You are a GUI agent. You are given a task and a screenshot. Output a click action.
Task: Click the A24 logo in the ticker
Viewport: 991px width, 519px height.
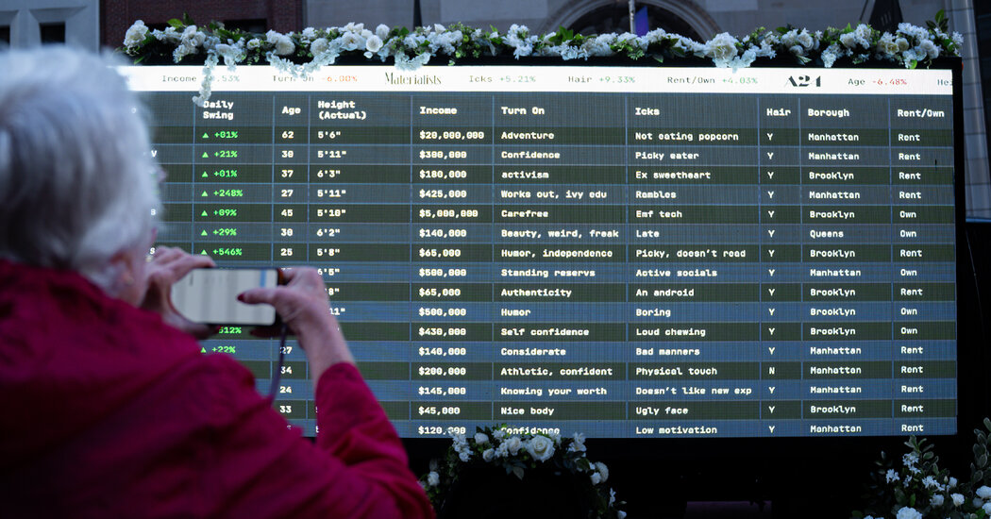pos(803,81)
